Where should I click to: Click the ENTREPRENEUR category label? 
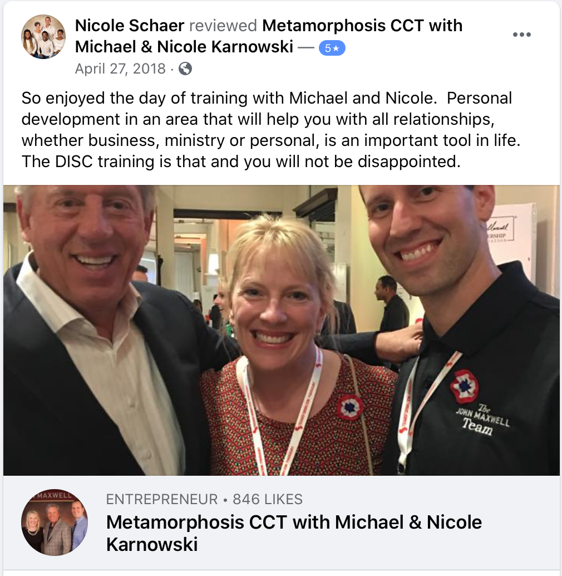[162, 499]
